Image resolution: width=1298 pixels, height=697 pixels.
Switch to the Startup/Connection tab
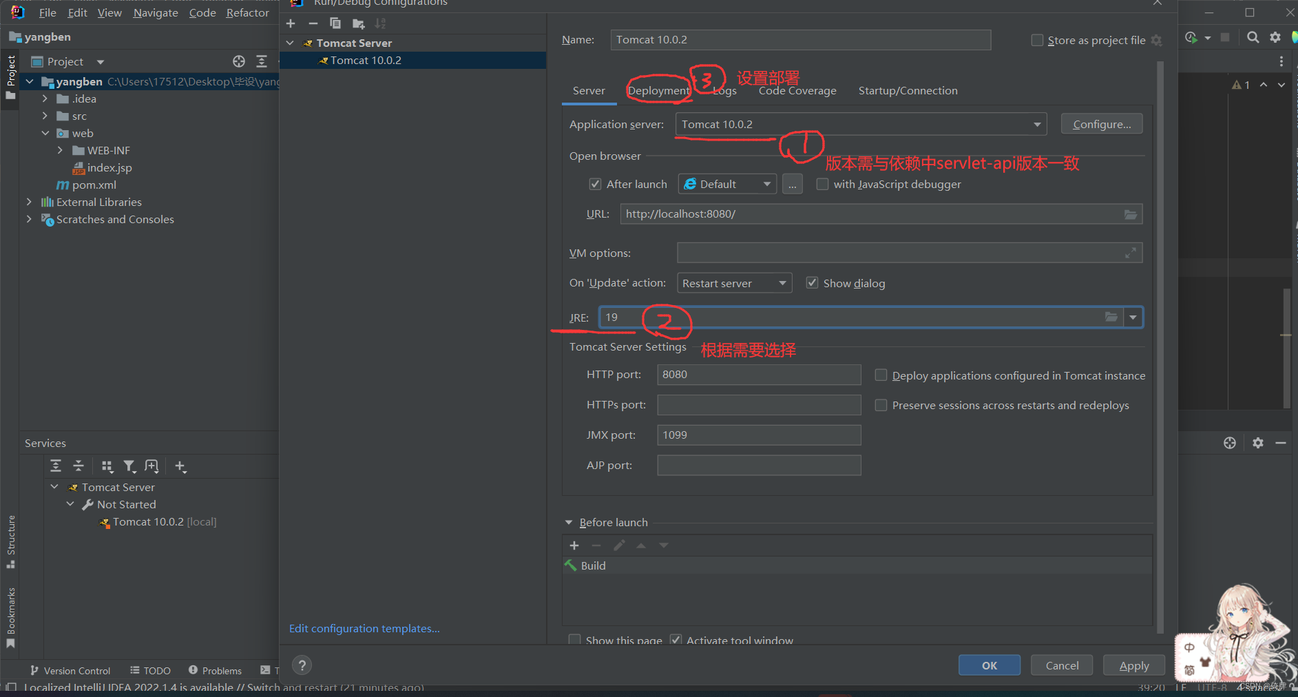coord(908,91)
